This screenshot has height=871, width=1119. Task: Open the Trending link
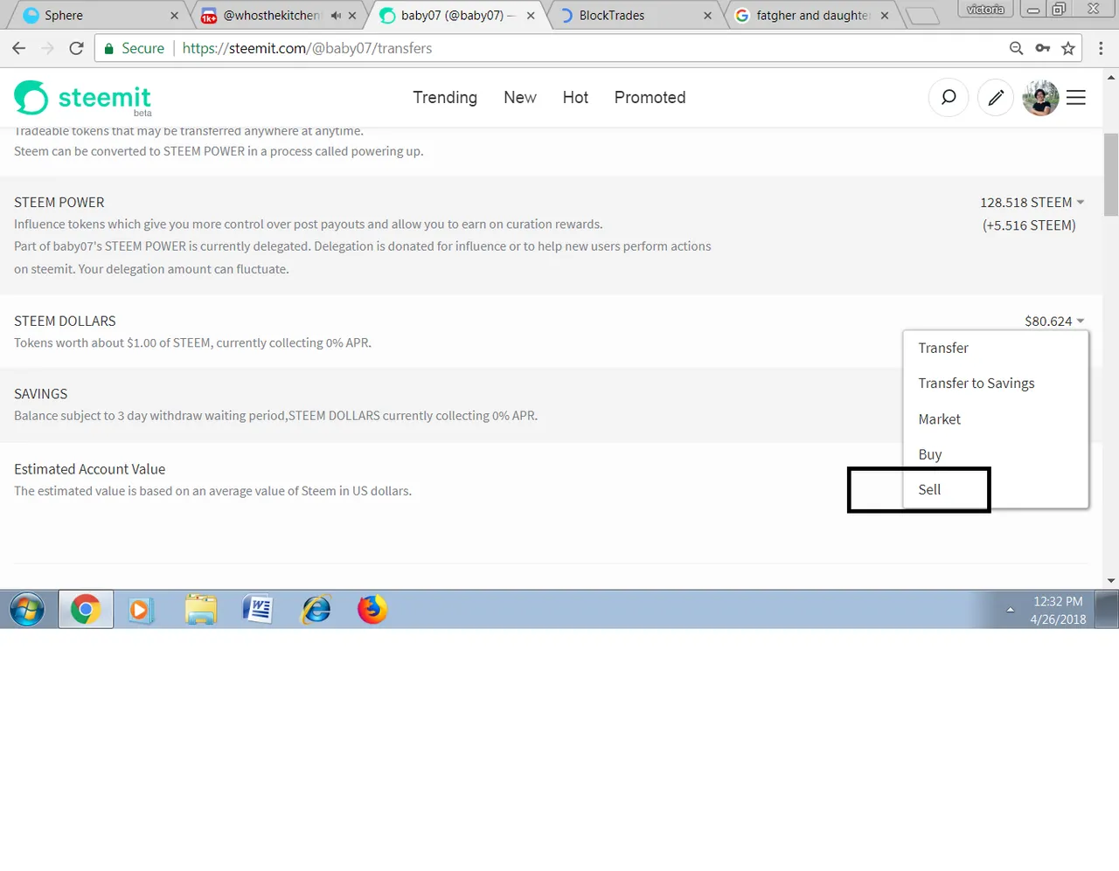coord(445,97)
